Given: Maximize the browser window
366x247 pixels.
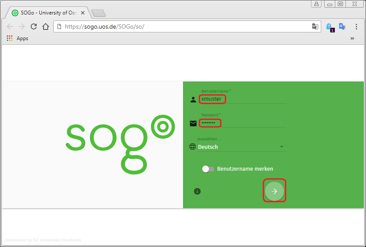Looking at the screenshot, I should (x=340, y=4).
